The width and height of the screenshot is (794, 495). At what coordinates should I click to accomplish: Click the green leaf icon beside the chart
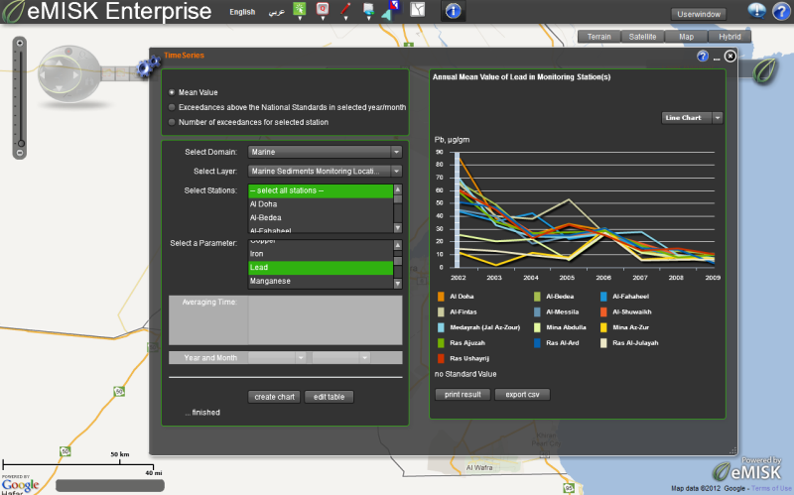[x=764, y=70]
